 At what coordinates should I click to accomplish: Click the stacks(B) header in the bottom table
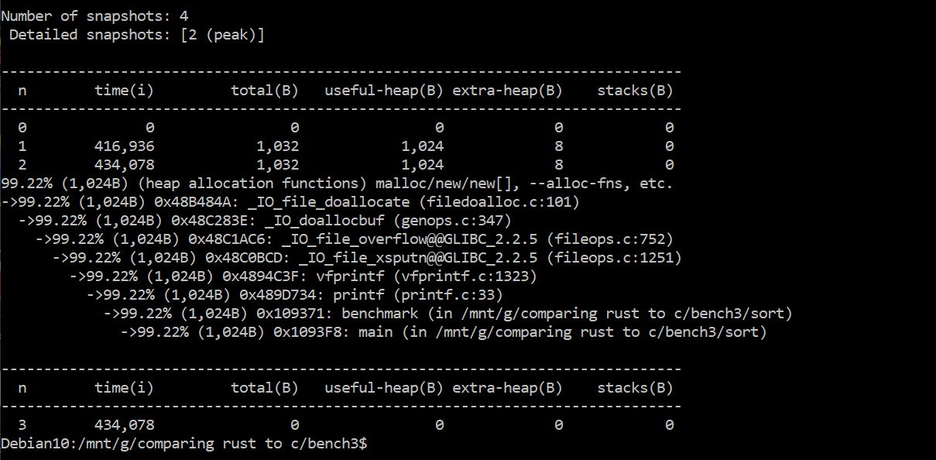[635, 388]
